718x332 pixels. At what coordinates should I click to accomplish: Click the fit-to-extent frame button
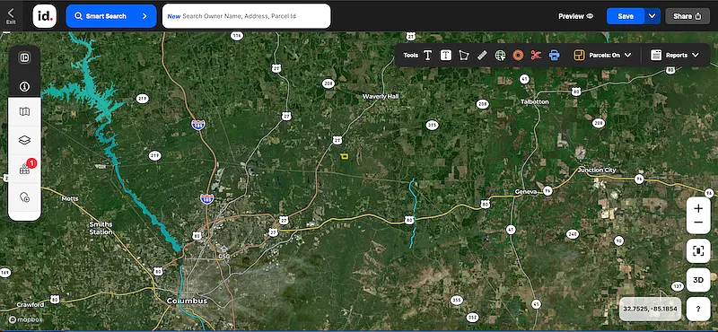(x=698, y=250)
